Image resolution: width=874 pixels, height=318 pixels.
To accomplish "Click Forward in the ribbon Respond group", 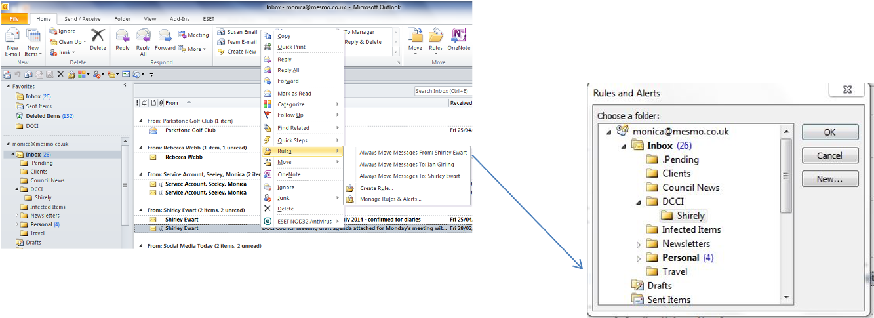I will point(165,39).
